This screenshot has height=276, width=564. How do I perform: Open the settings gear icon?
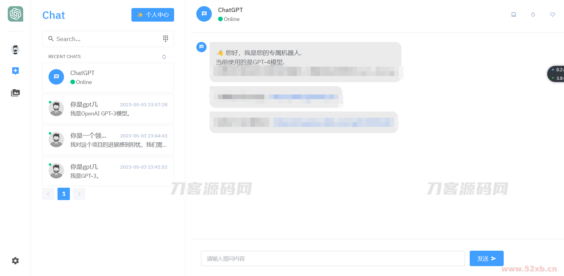click(x=15, y=261)
